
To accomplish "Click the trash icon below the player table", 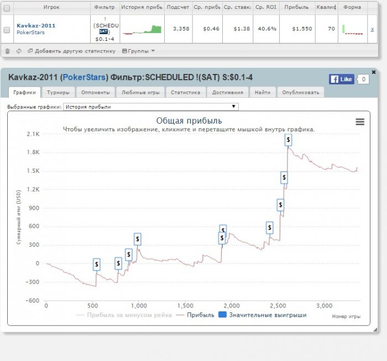I will point(7,51).
